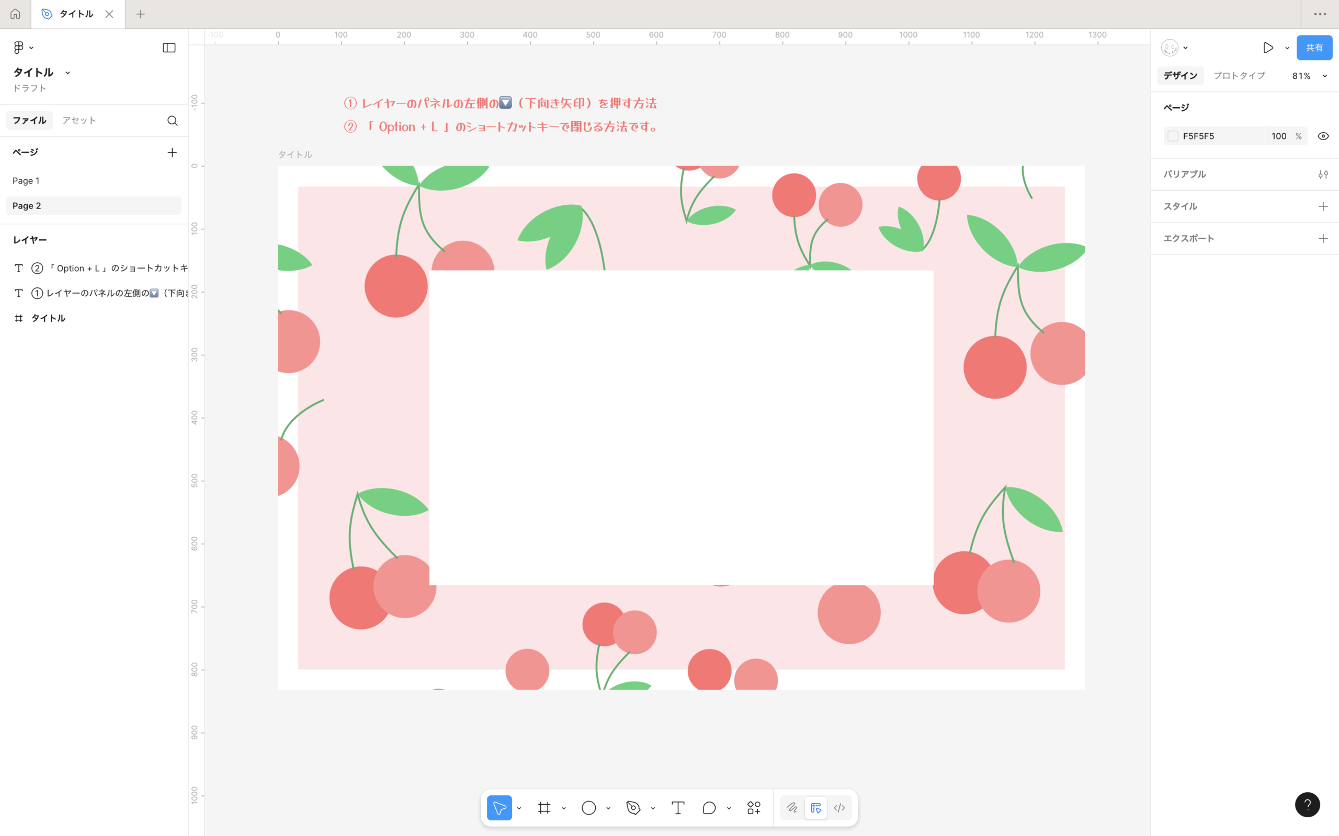
Task: Open Figma main menu logo dropdown
Action: [22, 48]
